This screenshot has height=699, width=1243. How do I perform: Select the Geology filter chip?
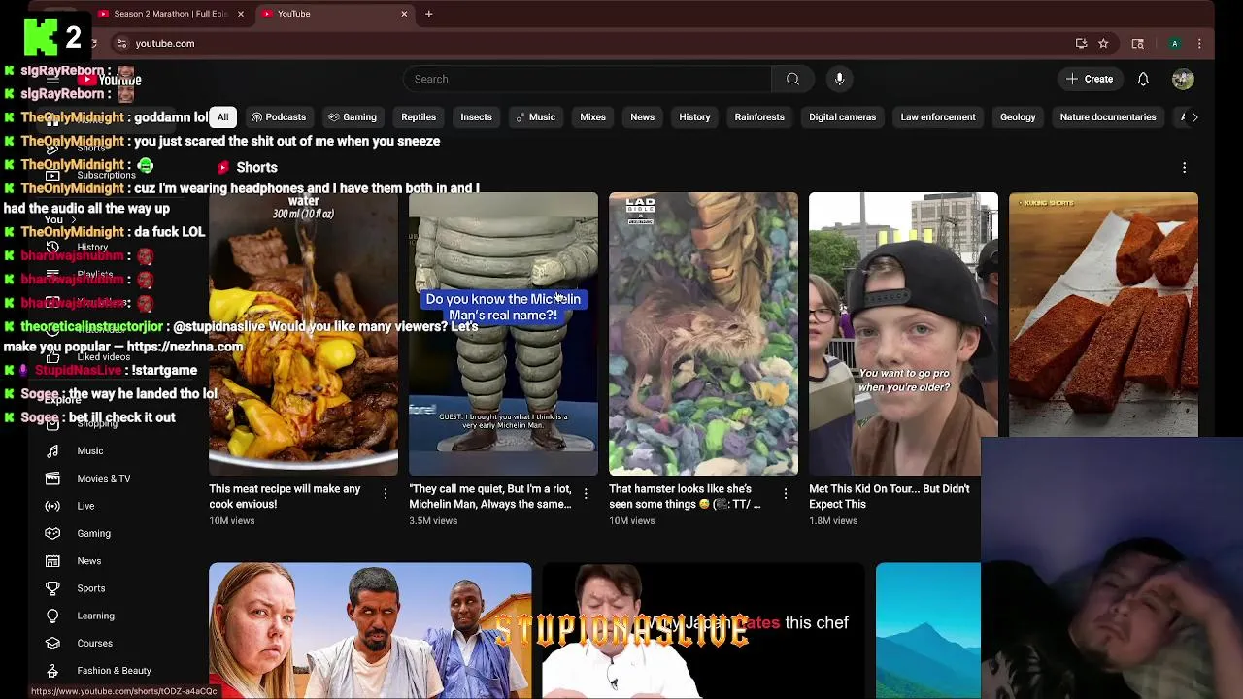(x=1018, y=116)
